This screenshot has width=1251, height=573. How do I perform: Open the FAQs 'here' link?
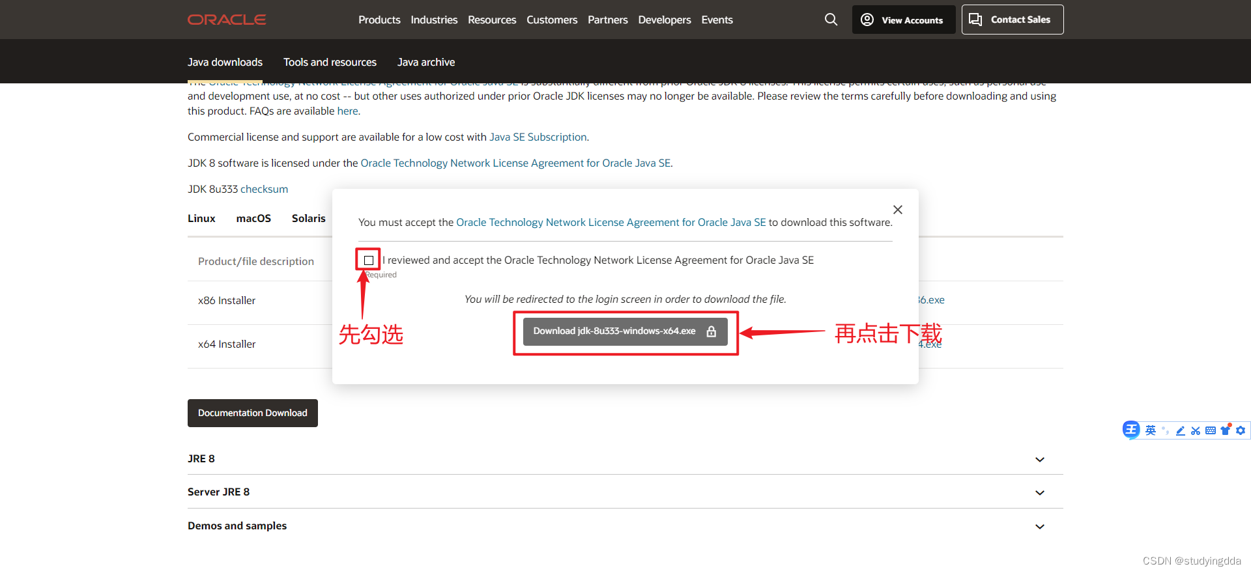tap(347, 111)
